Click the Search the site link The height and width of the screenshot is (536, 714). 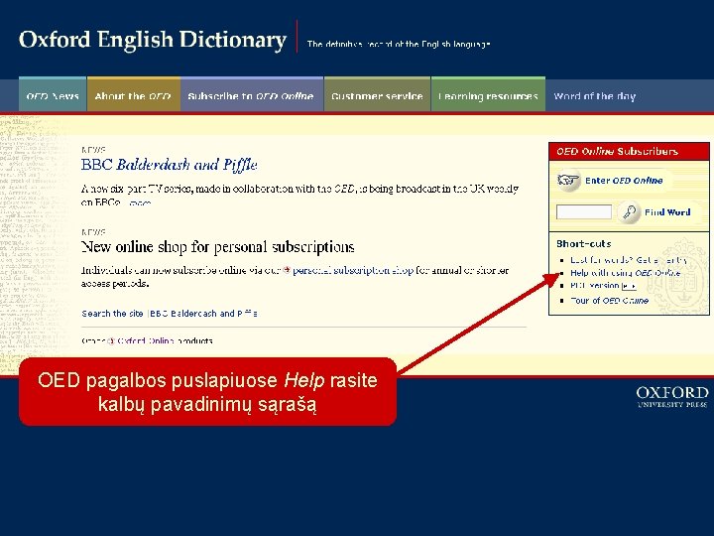coord(112,313)
